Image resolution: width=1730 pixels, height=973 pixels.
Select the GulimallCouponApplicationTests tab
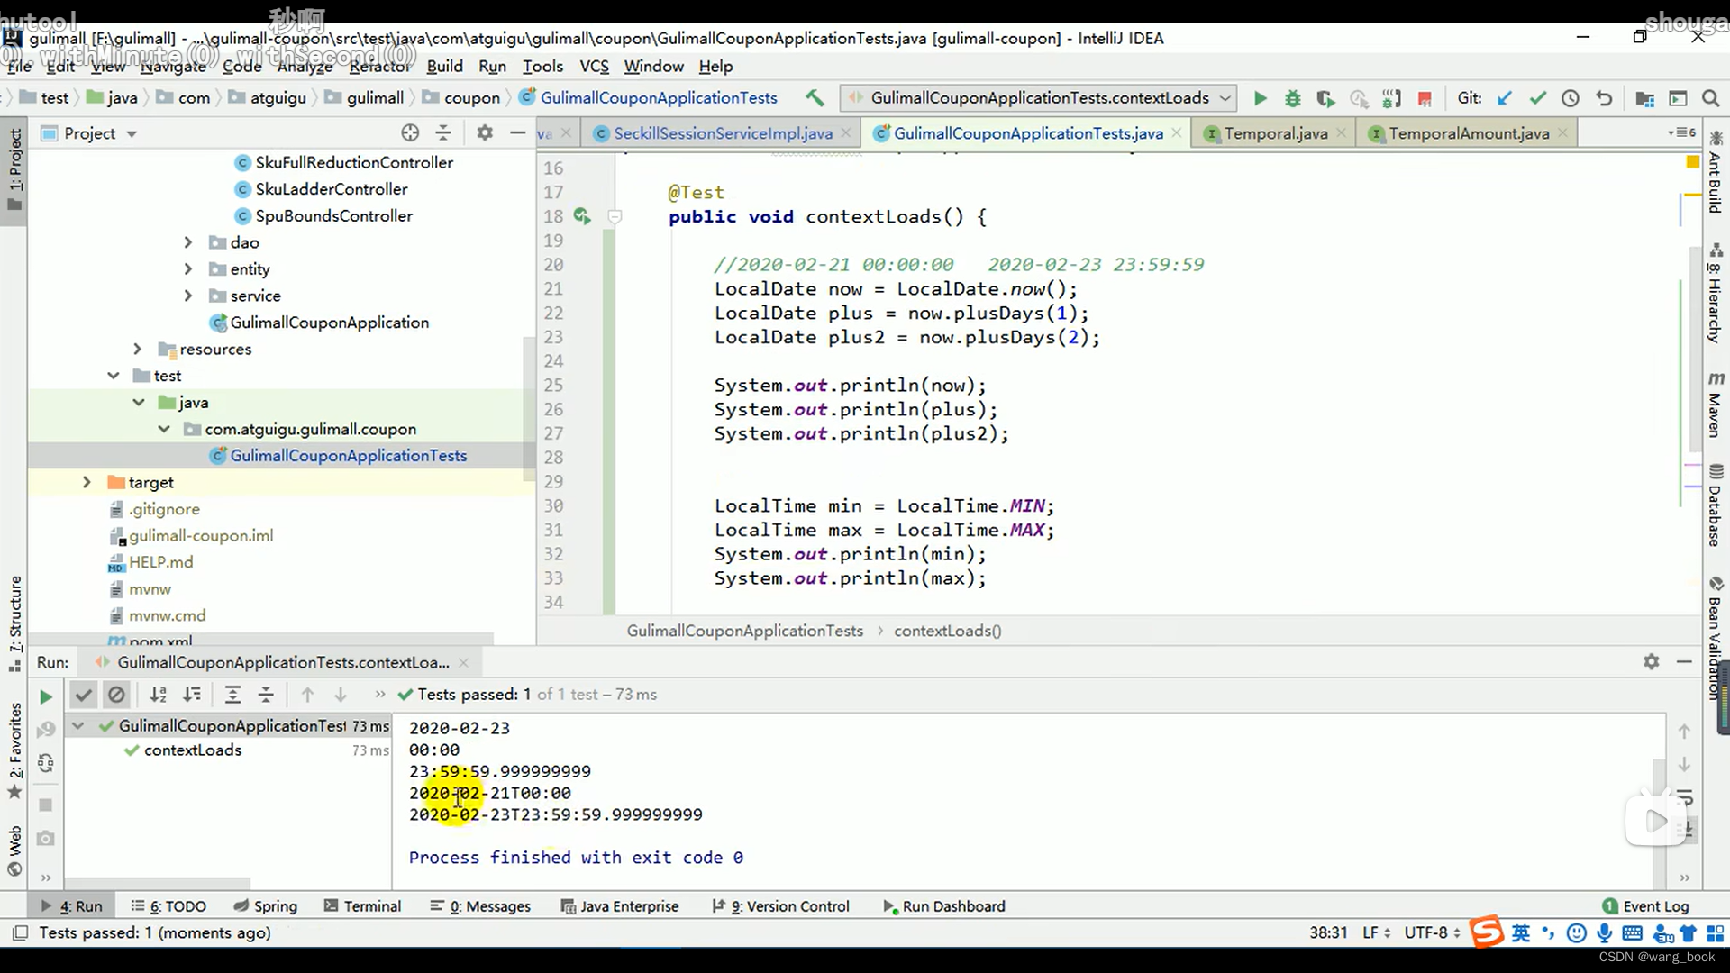1025,133
